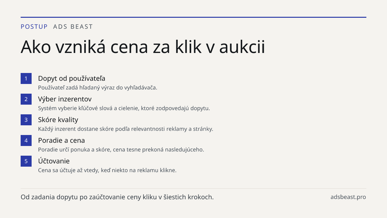387x218 pixels.
Task: Select the 'Výber inzerentov' heading
Action: click(65, 99)
